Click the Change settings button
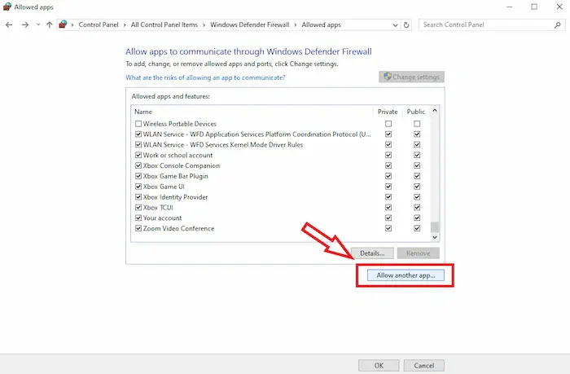This screenshot has width=570, height=374. point(411,77)
